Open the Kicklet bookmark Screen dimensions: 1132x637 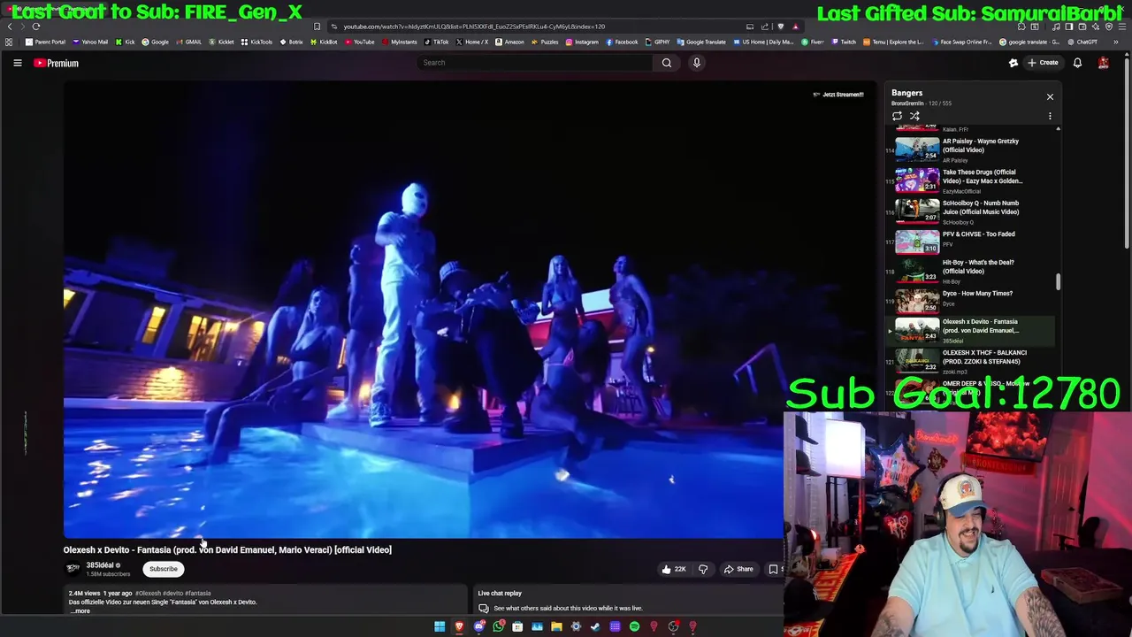coord(221,42)
